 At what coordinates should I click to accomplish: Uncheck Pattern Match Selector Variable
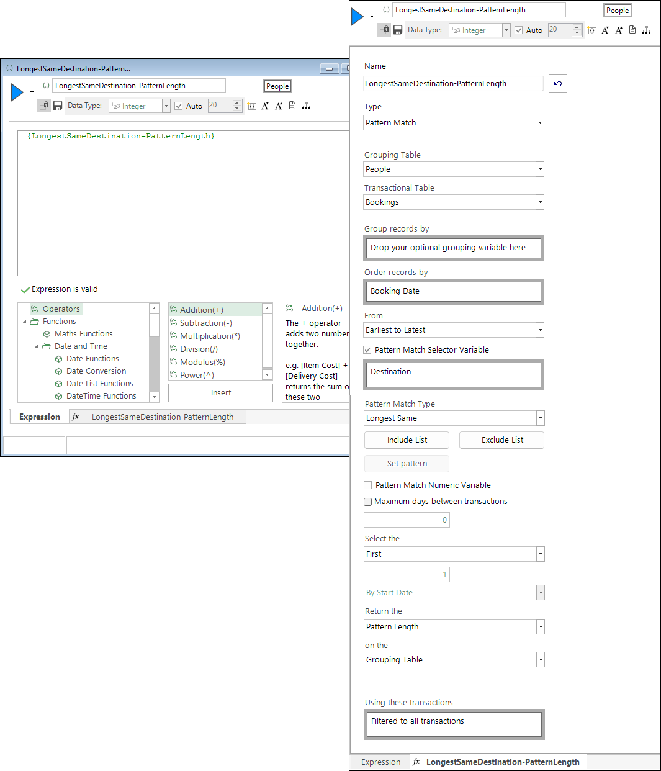(367, 350)
